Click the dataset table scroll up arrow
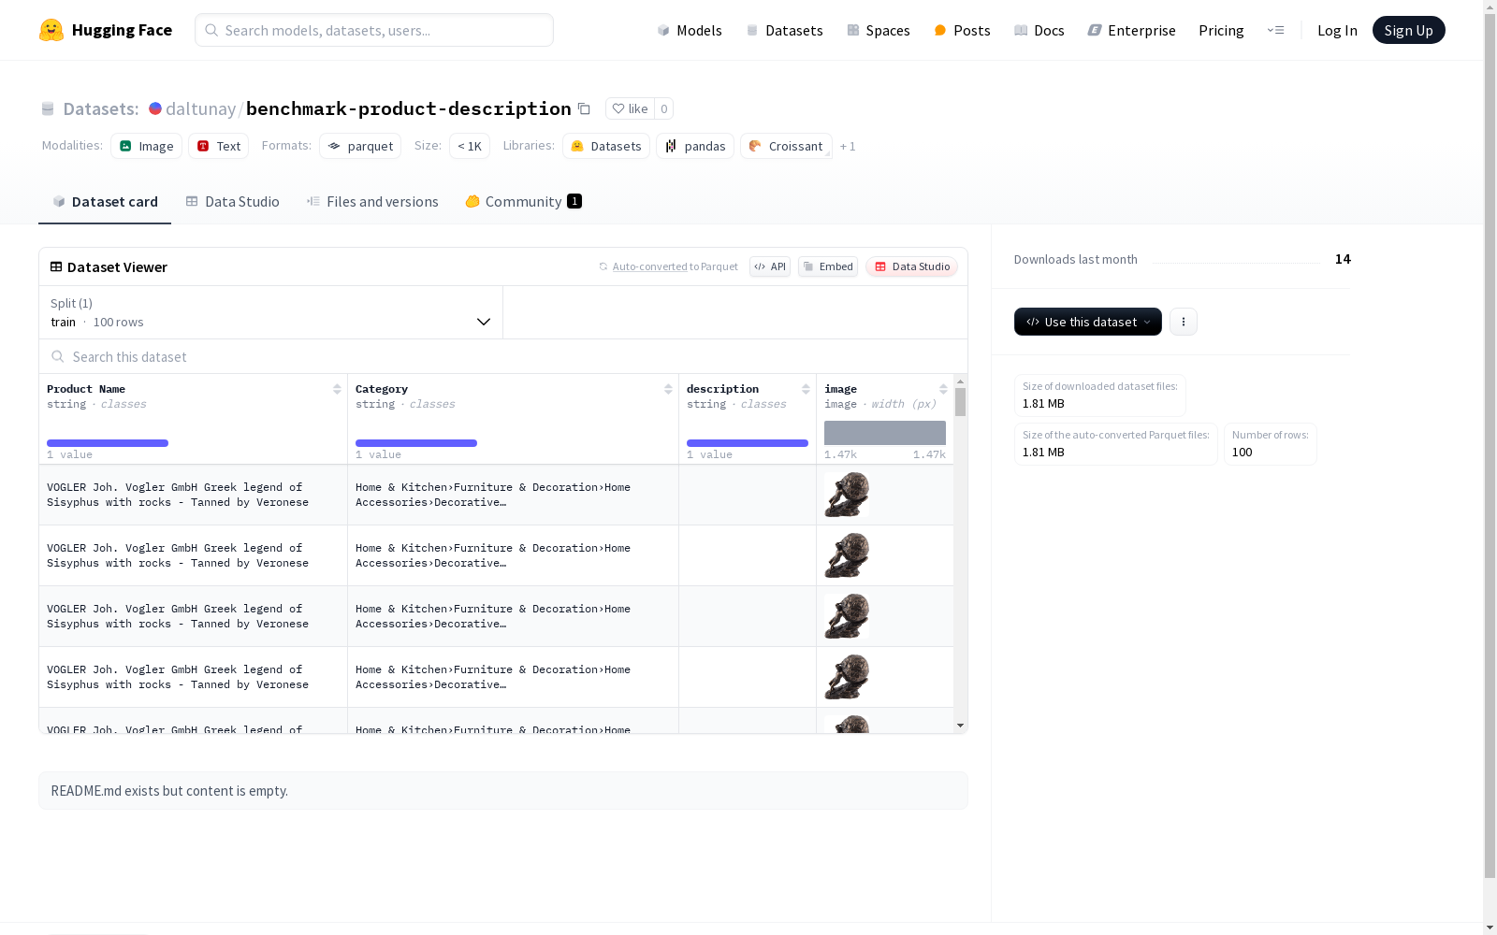Viewport: 1497px width, 935px height. click(960, 381)
